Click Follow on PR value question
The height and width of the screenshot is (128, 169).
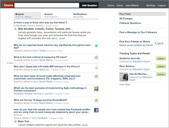(x=65, y=60)
